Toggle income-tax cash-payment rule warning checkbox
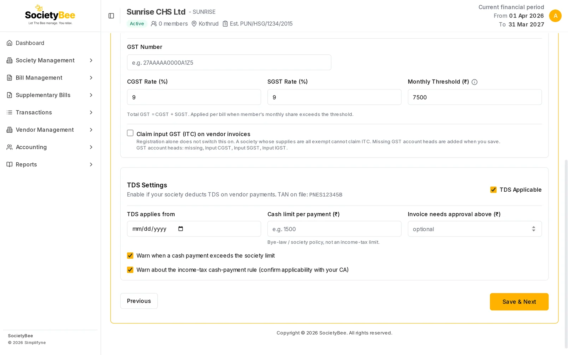 pyautogui.click(x=130, y=270)
